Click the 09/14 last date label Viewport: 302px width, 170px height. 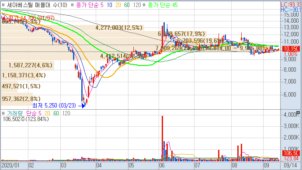point(291,165)
